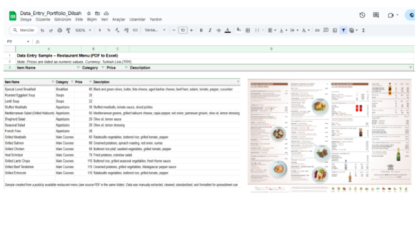Click the print icon
The width and height of the screenshot is (418, 235).
[x=60, y=31]
